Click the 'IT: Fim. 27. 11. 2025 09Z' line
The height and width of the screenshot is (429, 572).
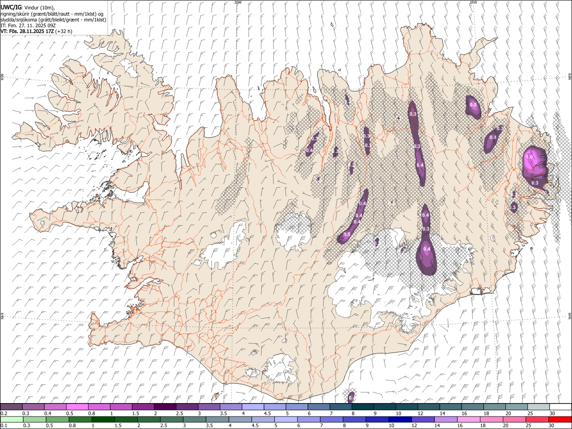[28, 25]
